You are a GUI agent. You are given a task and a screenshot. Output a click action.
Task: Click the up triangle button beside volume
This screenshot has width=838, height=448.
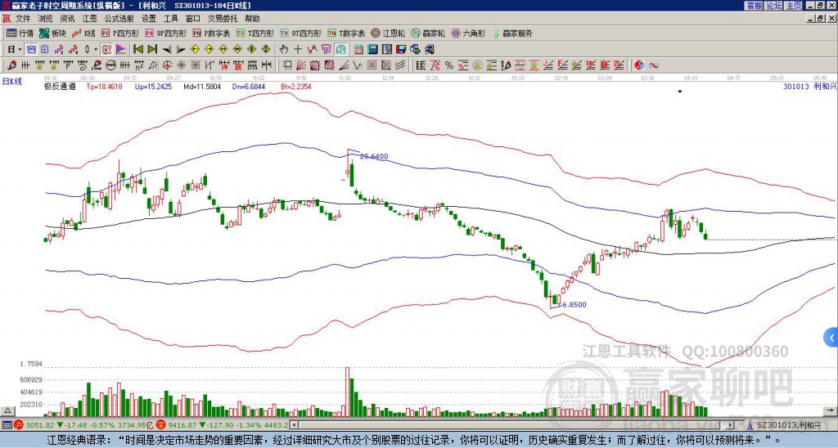[x=7, y=410]
